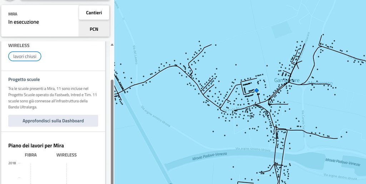
Task: Toggle the 'lavori chiusi' wireless filter chip
Action: click(25, 56)
